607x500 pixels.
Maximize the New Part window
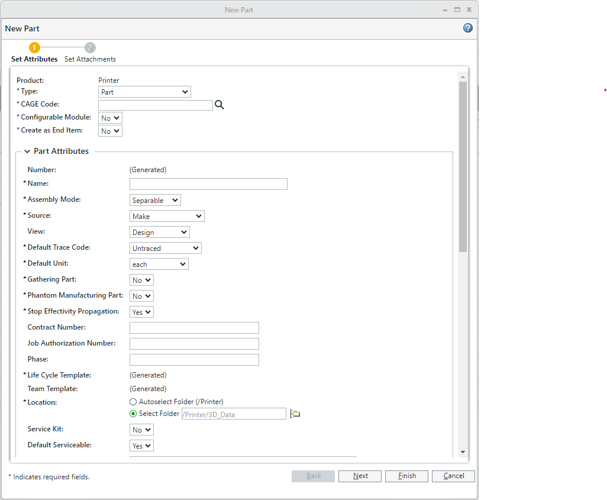pyautogui.click(x=457, y=9)
